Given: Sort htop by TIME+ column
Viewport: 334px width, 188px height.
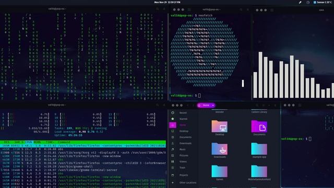Looking at the screenshot, I should 50,142.
